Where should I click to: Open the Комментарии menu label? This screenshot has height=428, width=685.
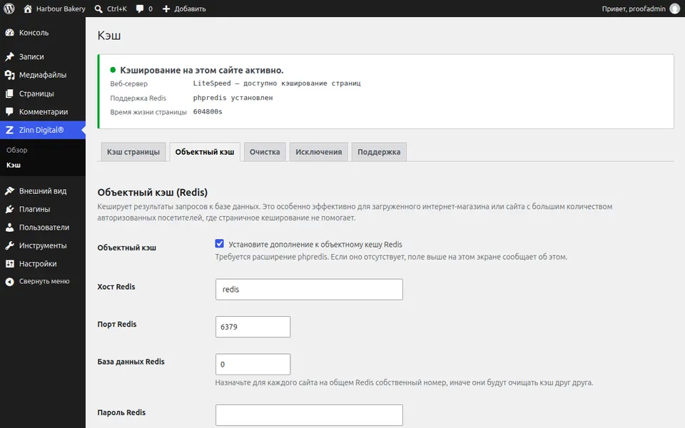tap(44, 112)
